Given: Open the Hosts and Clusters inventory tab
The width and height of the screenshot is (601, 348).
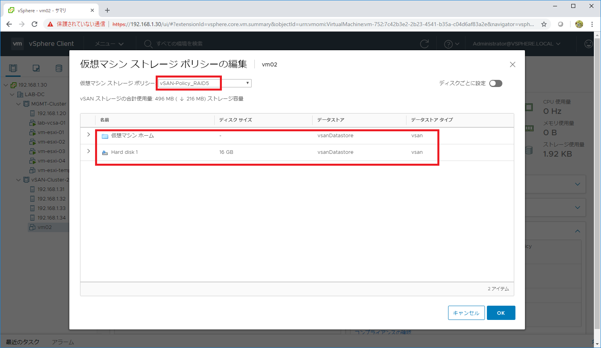Looking at the screenshot, I should coord(13,68).
